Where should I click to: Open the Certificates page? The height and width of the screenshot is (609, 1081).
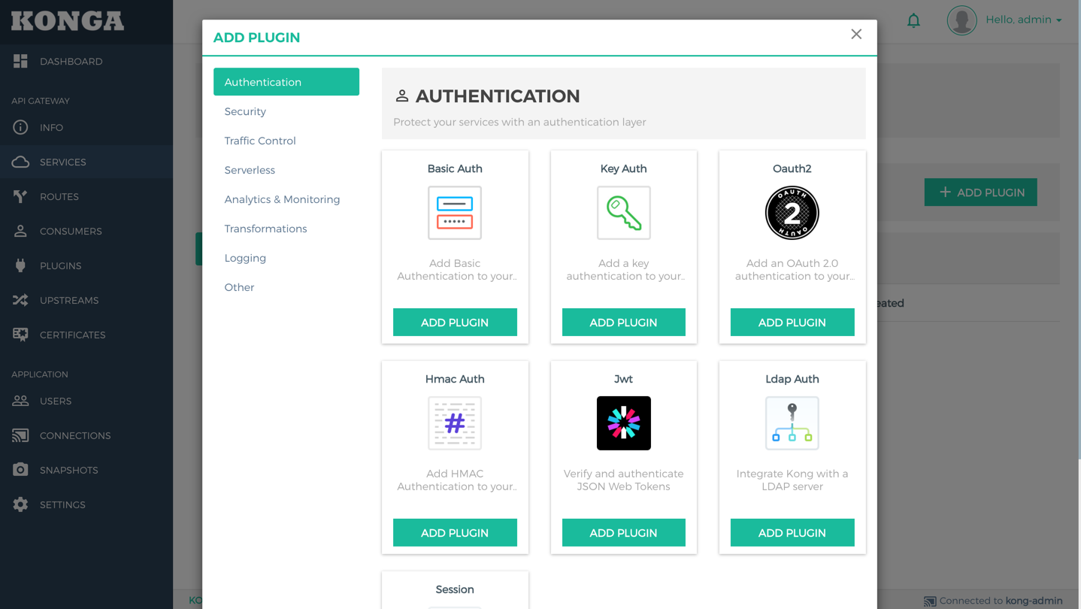click(x=86, y=335)
